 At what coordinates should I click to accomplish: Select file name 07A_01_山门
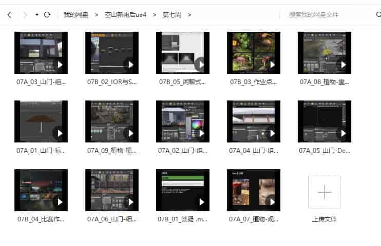pyautogui.click(x=41, y=151)
